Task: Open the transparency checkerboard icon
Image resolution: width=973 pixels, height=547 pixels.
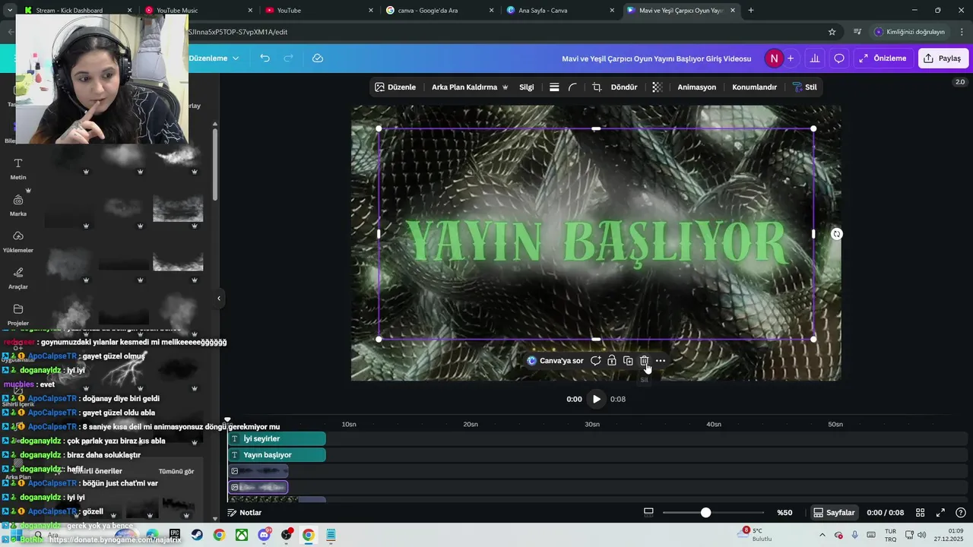Action: (x=658, y=87)
